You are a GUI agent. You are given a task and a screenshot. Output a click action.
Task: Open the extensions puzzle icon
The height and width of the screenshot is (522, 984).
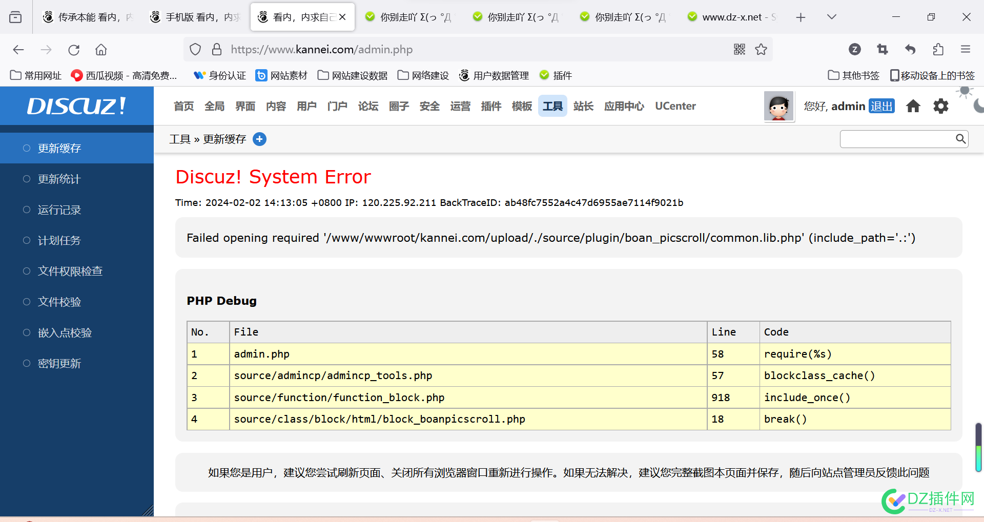[938, 49]
